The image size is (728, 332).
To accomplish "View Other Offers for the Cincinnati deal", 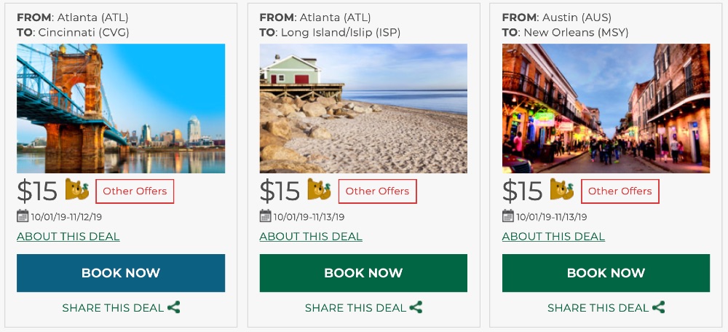I will pyautogui.click(x=135, y=191).
